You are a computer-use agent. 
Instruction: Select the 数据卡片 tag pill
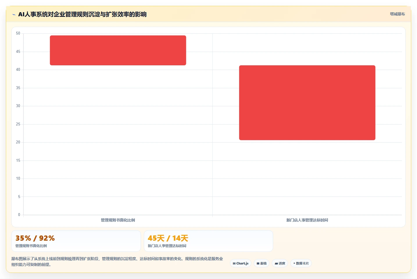(x=301, y=263)
